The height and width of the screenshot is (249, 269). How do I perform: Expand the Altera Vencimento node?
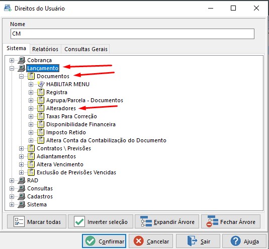(21, 165)
